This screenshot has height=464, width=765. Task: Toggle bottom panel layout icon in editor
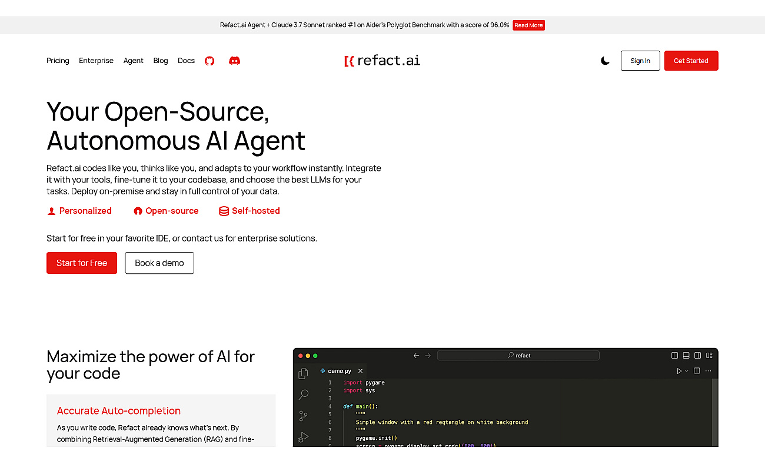coord(686,356)
